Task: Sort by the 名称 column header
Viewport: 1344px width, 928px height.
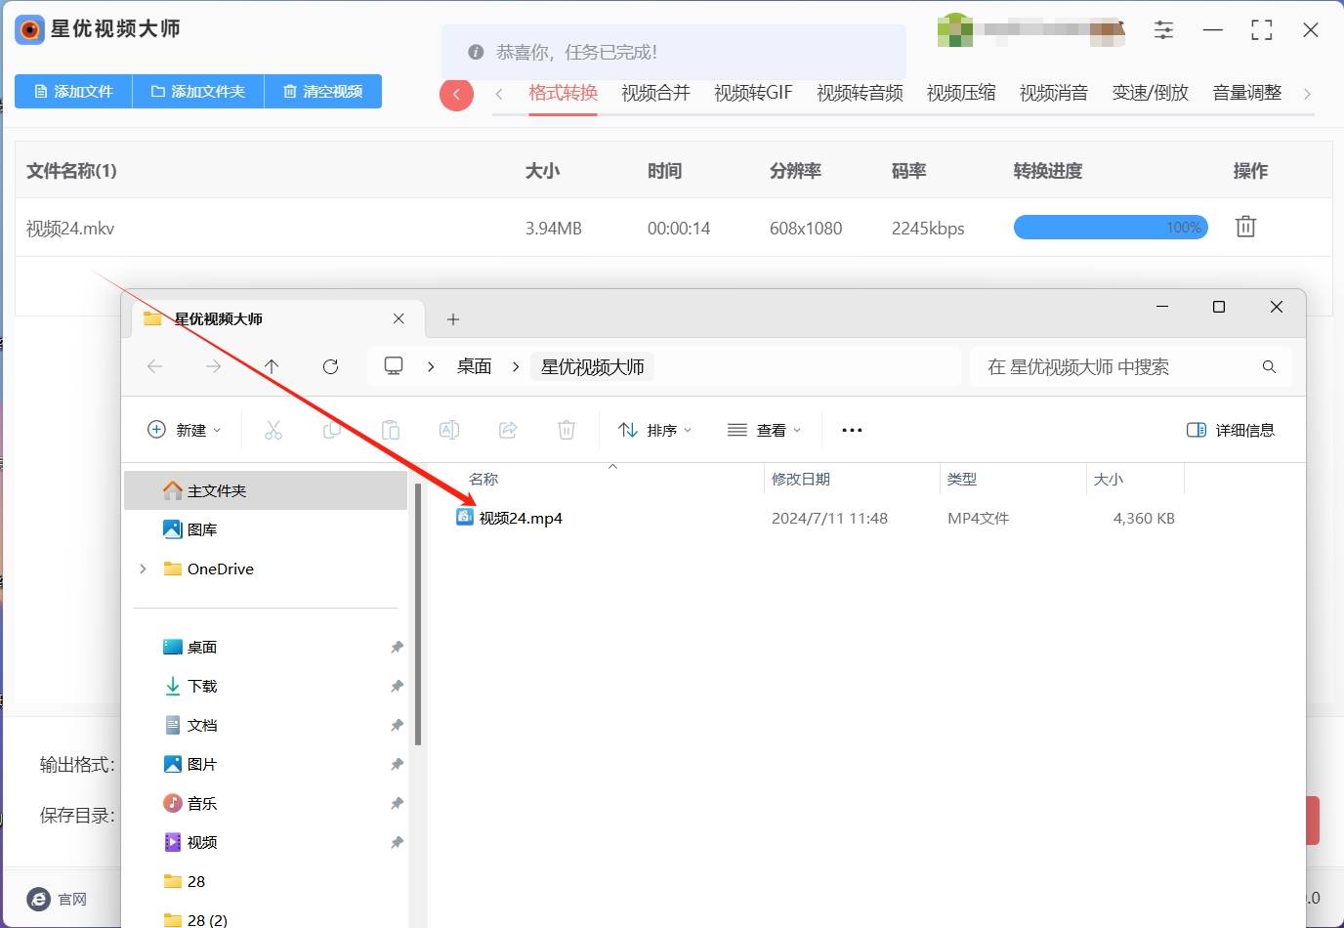Action: pos(483,479)
